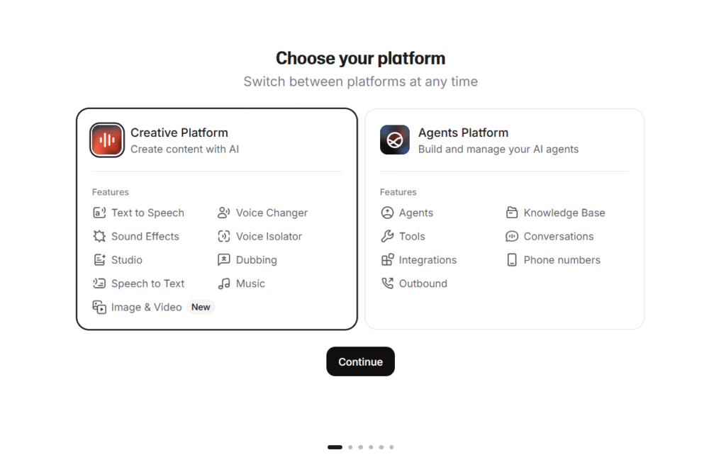Jump to the last onboarding progress dot
Screen dimensions: 726x467
(391, 447)
